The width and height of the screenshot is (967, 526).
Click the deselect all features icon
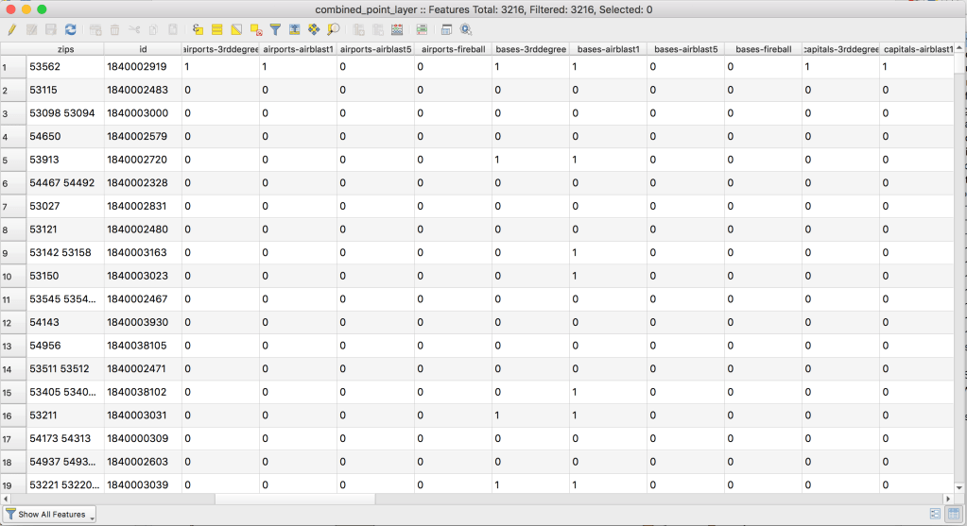255,30
